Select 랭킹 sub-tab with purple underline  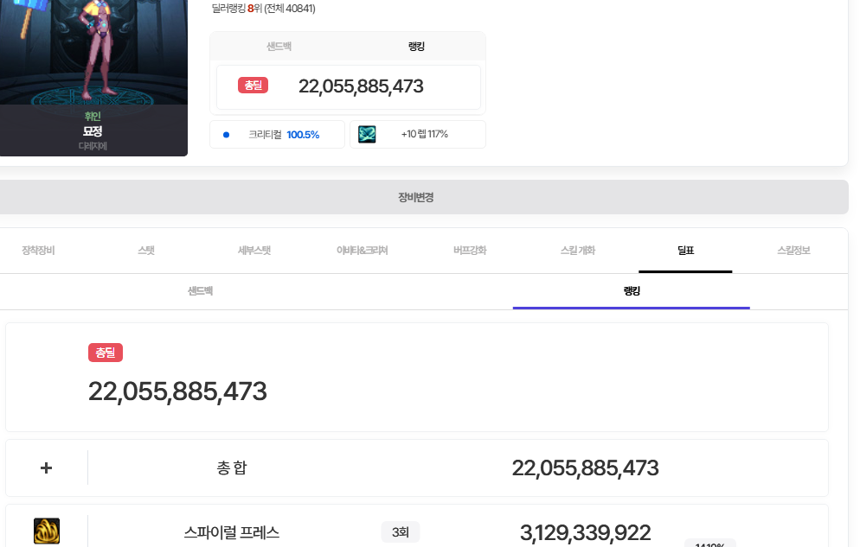coord(632,290)
